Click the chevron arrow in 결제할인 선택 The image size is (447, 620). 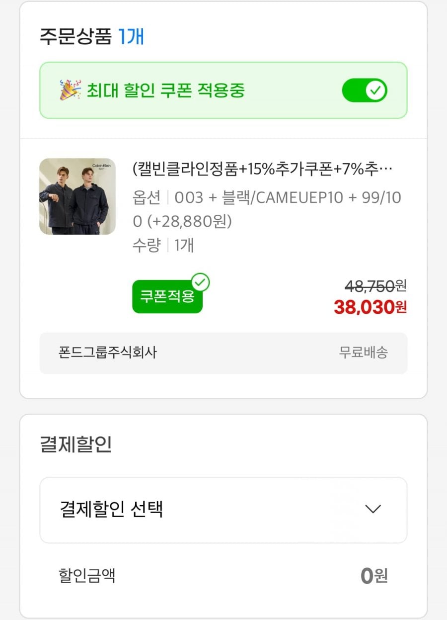pos(372,509)
